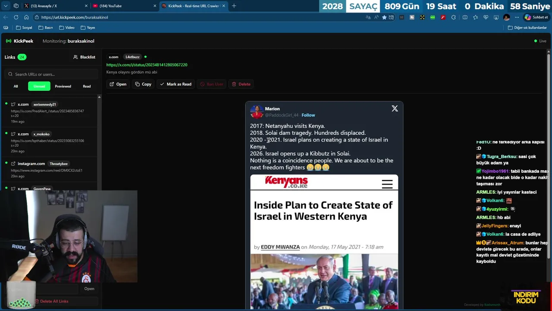Delete the selected link
This screenshot has height=311, width=552.
(x=241, y=84)
